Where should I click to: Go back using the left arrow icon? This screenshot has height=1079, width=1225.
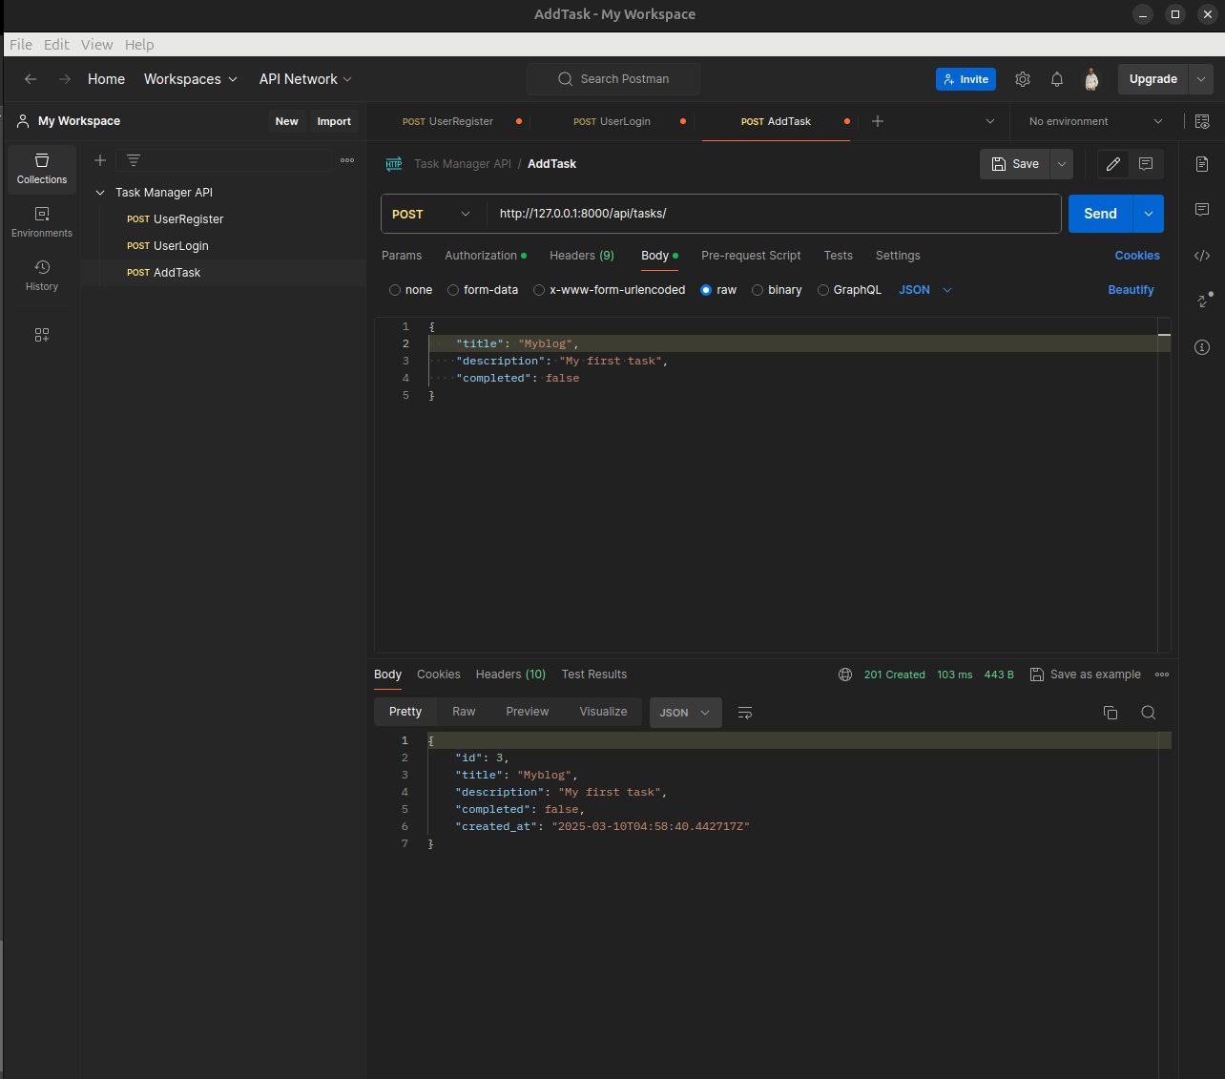[31, 79]
